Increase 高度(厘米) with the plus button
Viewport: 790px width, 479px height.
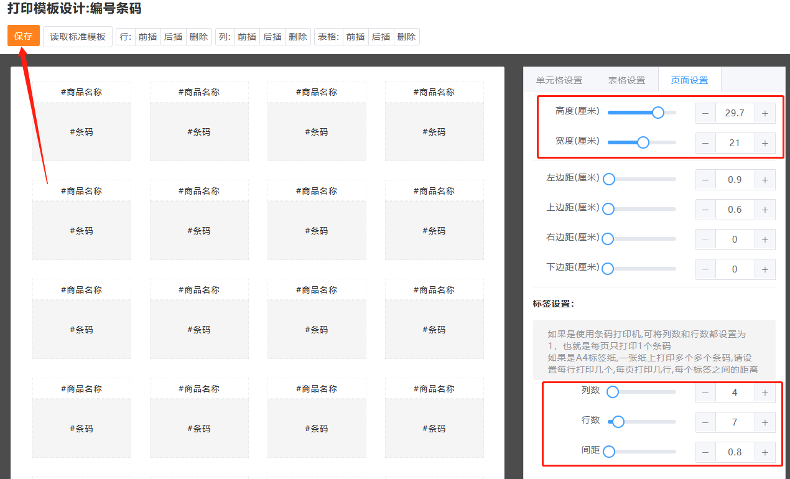(764, 113)
